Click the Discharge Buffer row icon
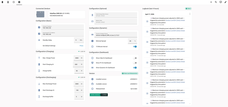Screen dimensions: 228x107 pos(39,96)
